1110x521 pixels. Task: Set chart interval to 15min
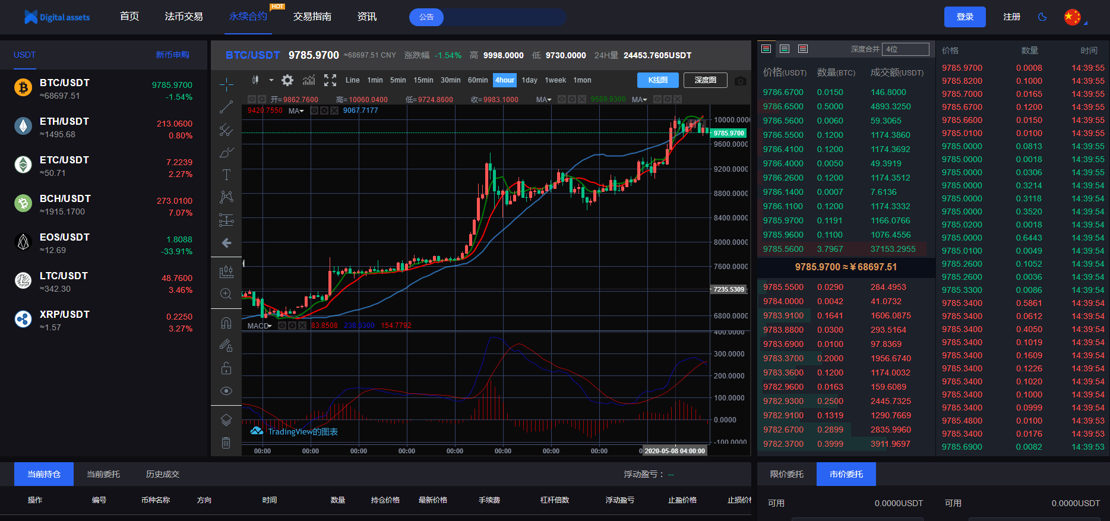[x=423, y=80]
